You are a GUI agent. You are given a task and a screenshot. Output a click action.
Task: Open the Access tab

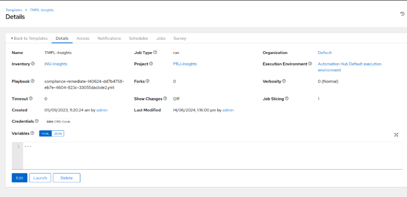click(83, 39)
